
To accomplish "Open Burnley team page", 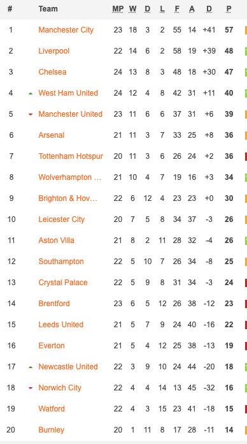I will 52,430.
